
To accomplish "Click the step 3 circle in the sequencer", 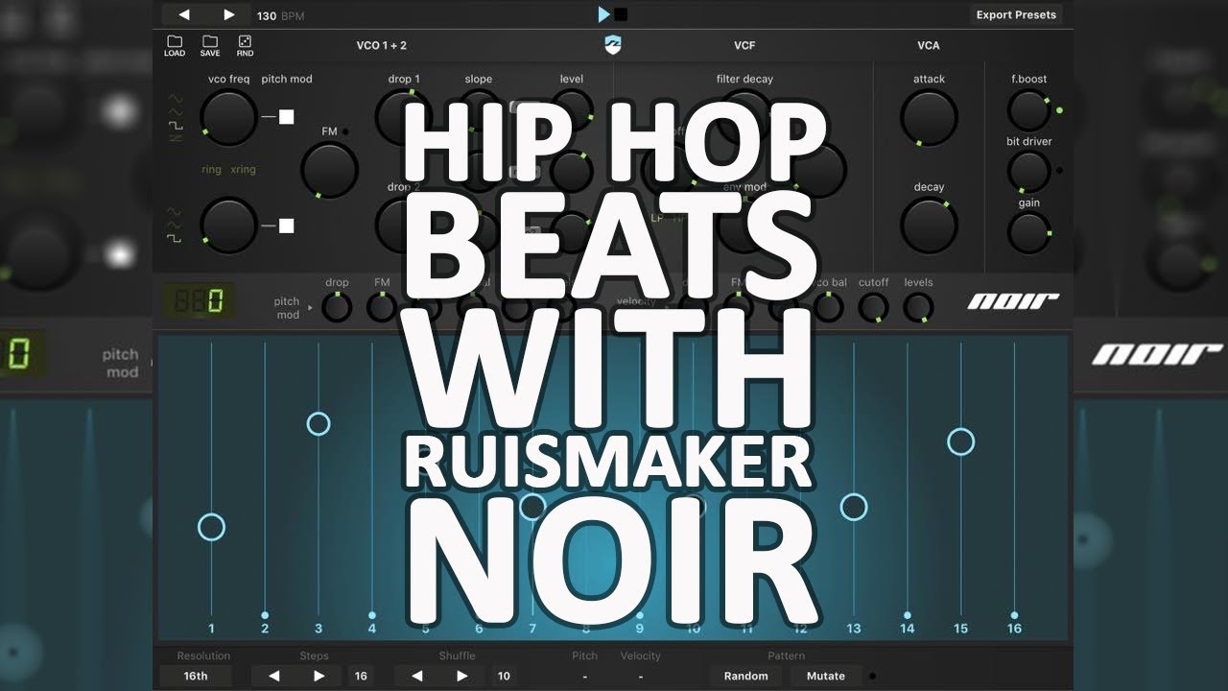I will tap(319, 423).
